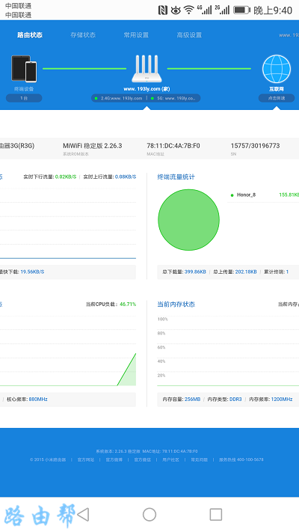This screenshot has width=299, height=532.
Task: Open the 官方网站 footer link
Action: (86, 459)
